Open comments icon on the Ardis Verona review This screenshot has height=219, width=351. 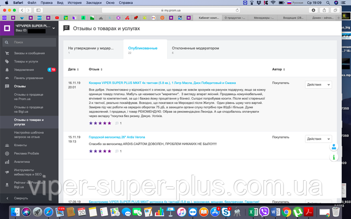click(117, 151)
